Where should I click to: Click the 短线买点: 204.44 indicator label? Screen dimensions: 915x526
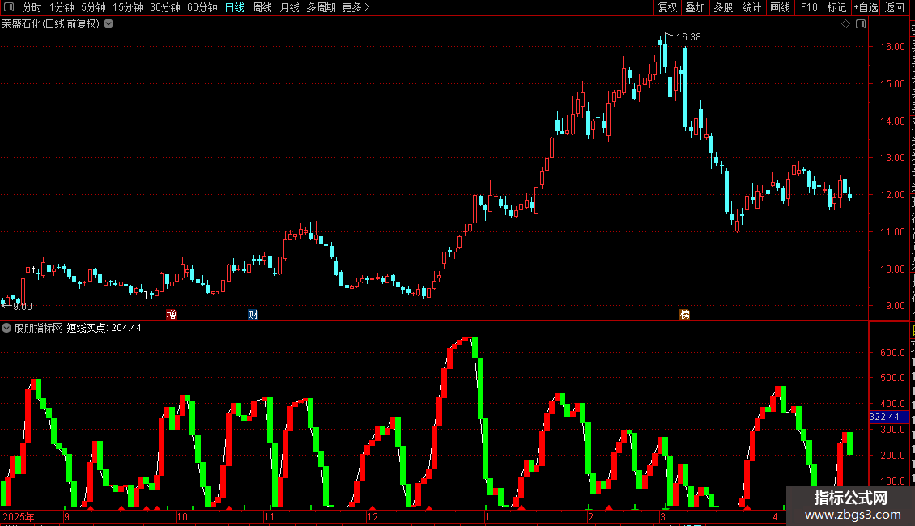click(104, 328)
